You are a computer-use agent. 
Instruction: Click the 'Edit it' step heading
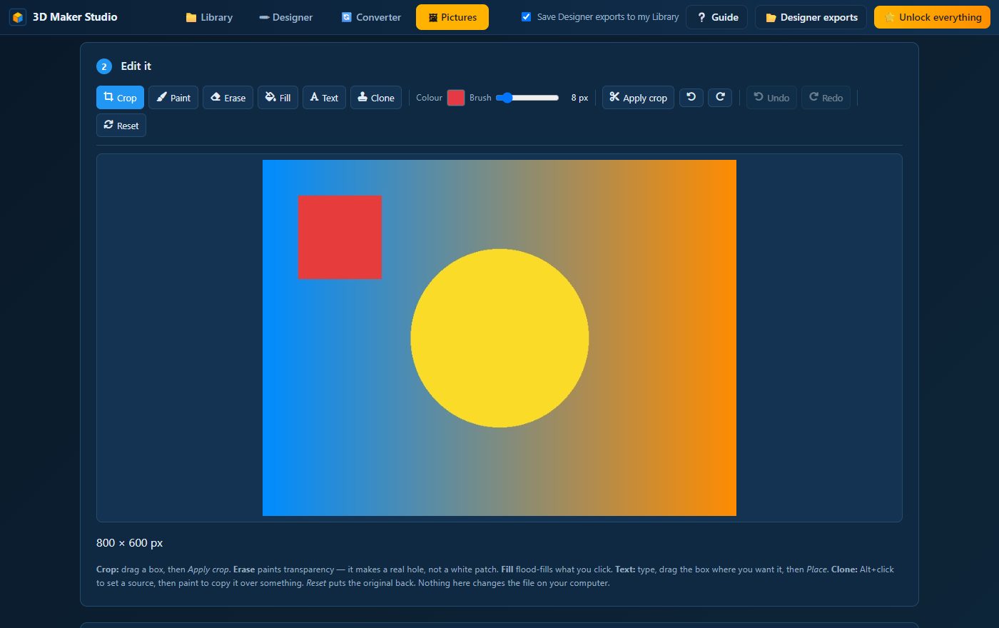click(x=136, y=66)
